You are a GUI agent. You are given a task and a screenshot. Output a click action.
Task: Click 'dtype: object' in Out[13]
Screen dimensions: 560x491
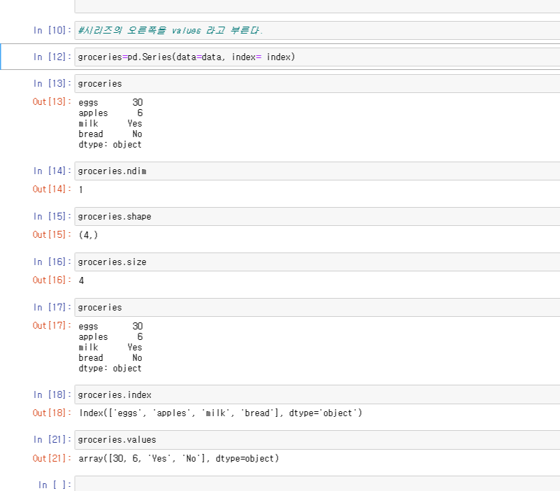pyautogui.click(x=110, y=144)
